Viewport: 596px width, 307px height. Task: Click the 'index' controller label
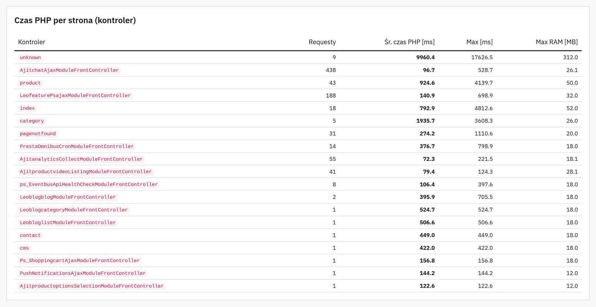(x=27, y=108)
